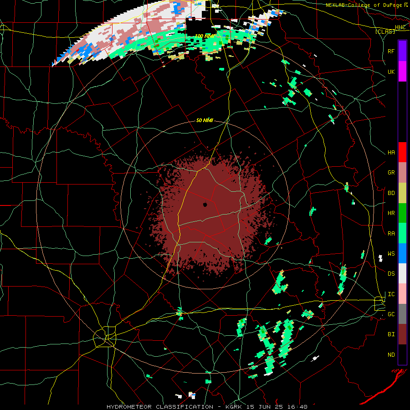Click the [CLAS] units label
The image size is (410, 410).
(x=385, y=31)
